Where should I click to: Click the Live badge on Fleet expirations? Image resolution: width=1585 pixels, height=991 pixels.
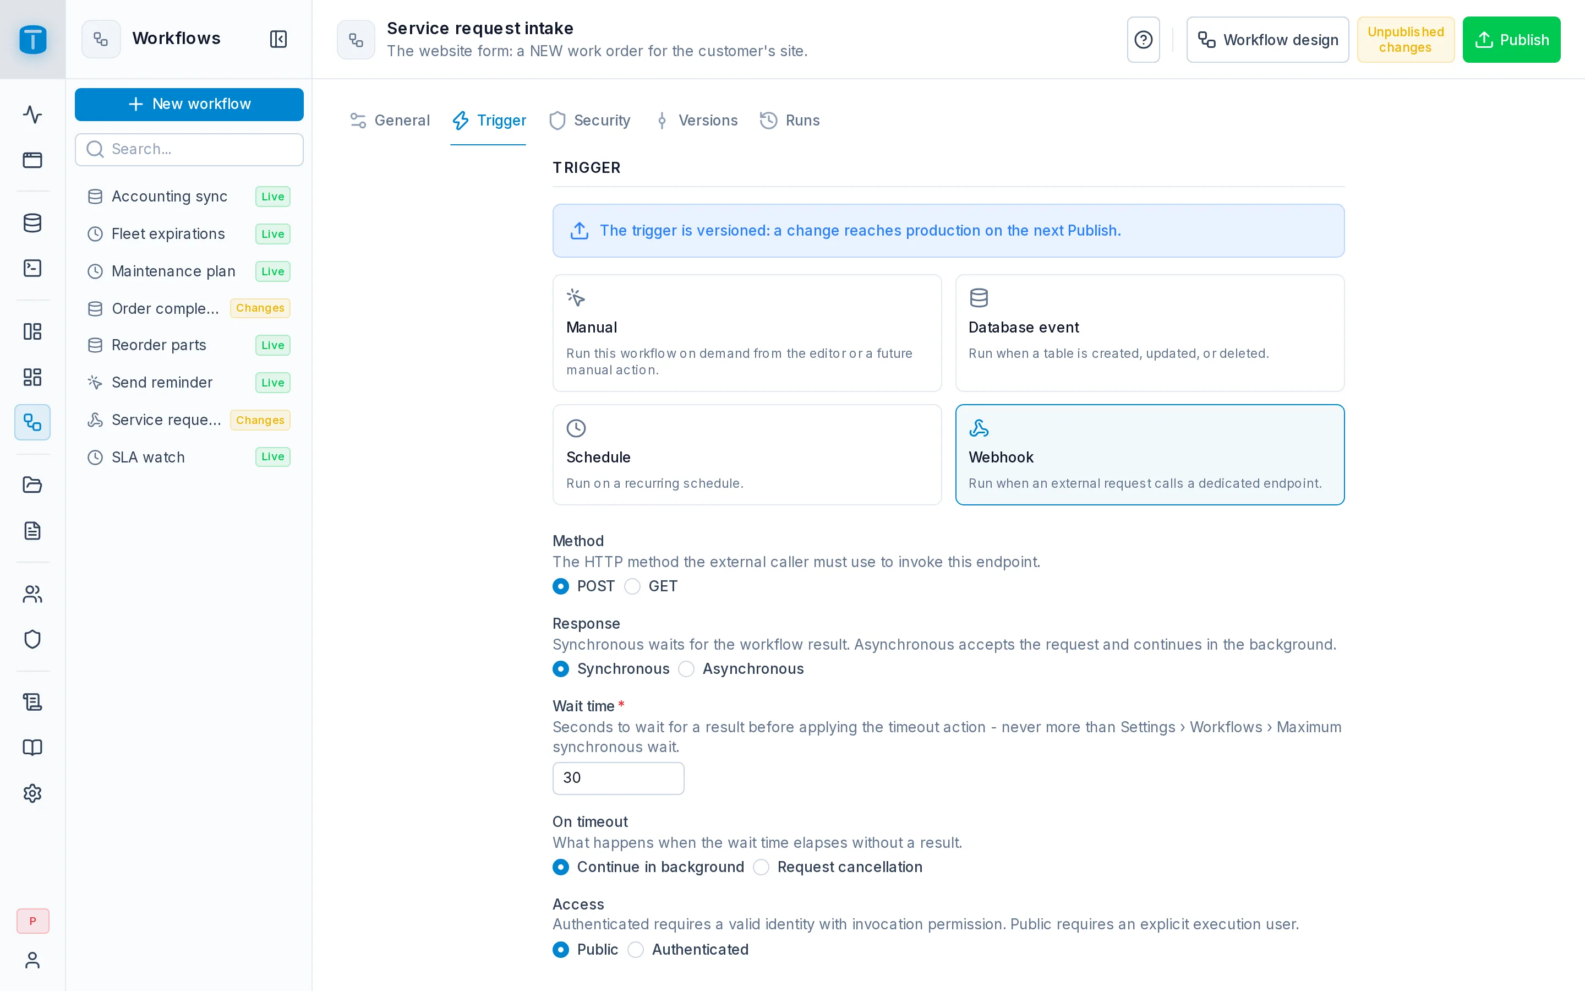click(272, 234)
